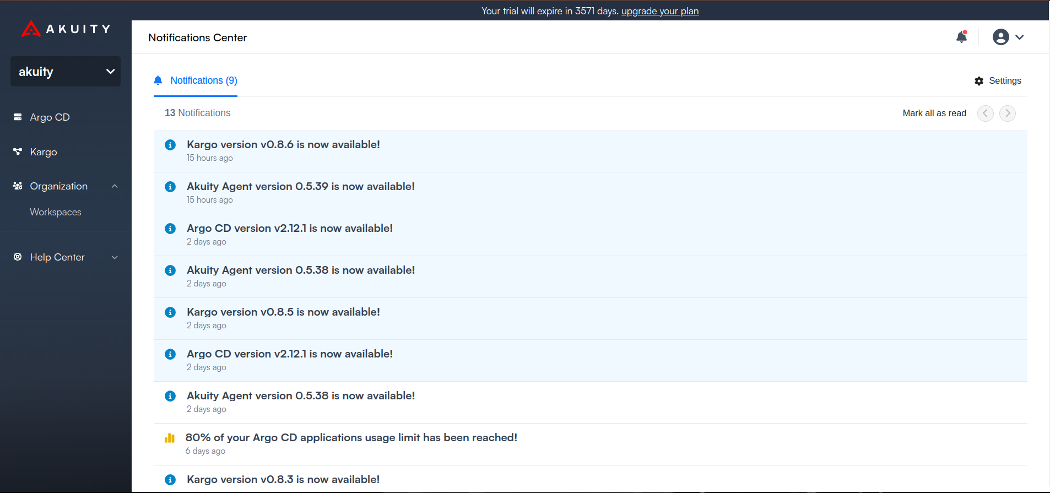Open Kargo version v0.8.5 notification
Viewport: 1050px width, 493px height.
click(x=590, y=318)
